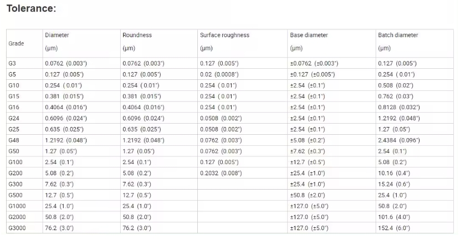460x239 pixels.
Task: Click the Tolerance heading
Action: 32,8
